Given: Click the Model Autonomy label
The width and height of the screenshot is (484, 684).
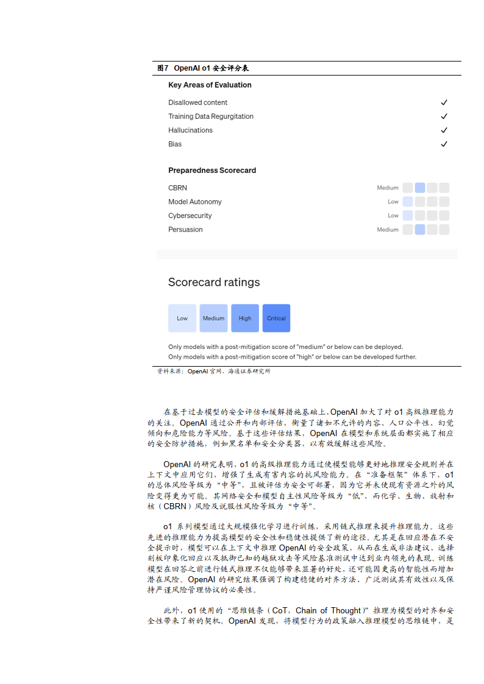Looking at the screenshot, I should (195, 202).
